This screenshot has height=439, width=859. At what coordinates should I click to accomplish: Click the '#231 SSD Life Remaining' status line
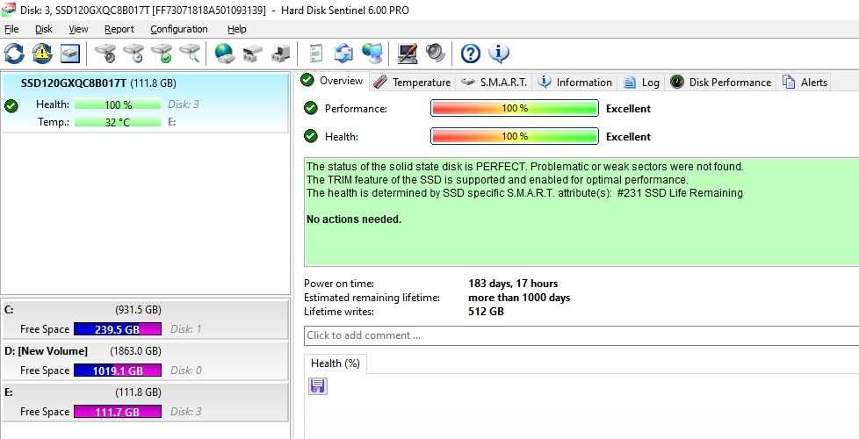(x=525, y=193)
